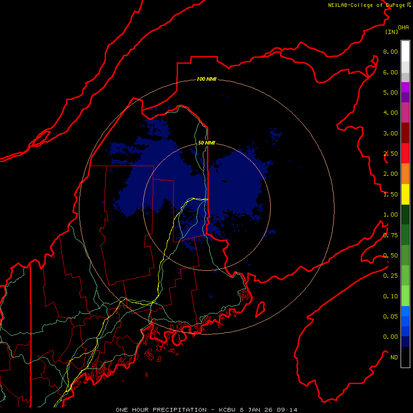The height and width of the screenshot is (413, 413).
Task: Click the orange legend swatch
Action: tap(405, 173)
